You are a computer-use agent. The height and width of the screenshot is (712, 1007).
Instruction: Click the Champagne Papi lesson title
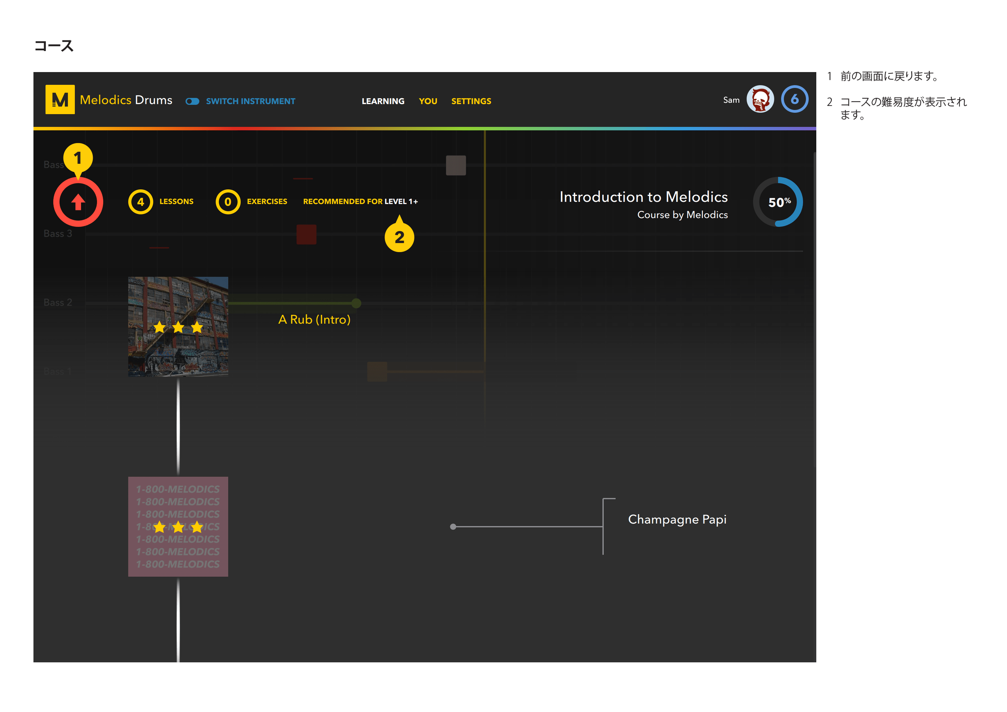pos(677,520)
